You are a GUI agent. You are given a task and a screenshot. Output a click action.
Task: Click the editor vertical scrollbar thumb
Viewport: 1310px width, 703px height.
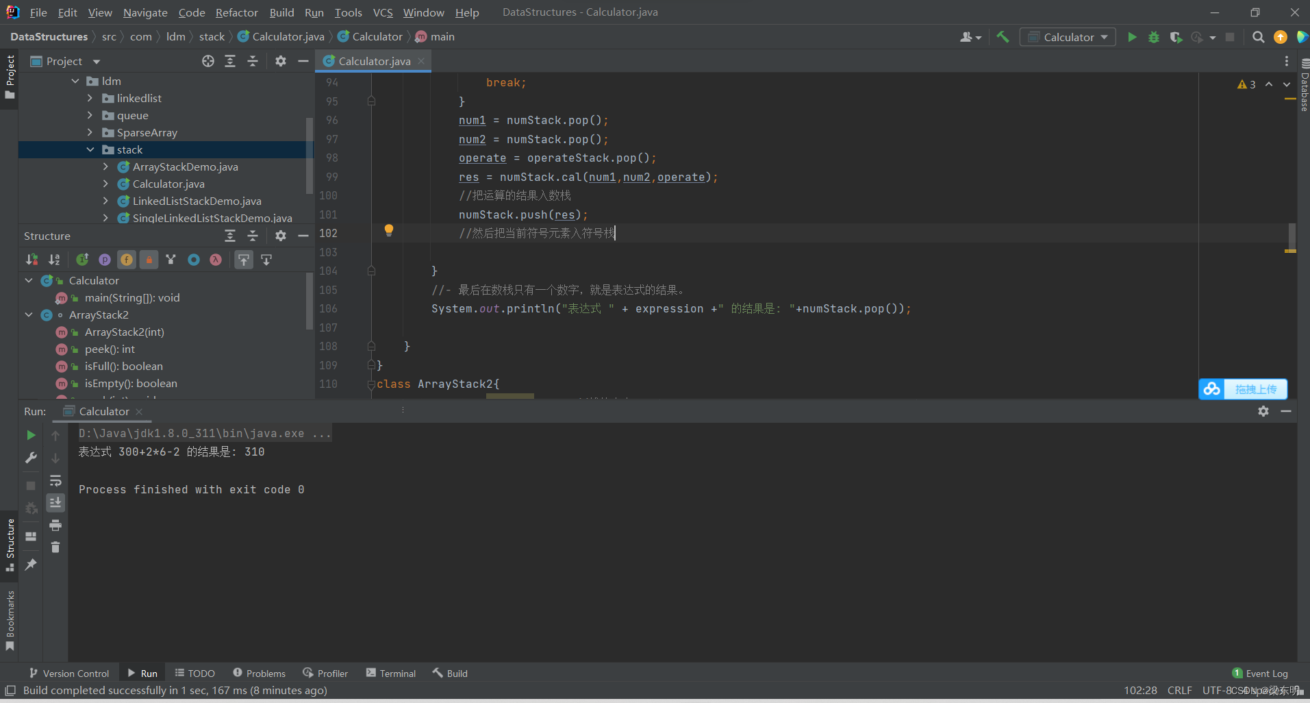pyautogui.click(x=1292, y=236)
